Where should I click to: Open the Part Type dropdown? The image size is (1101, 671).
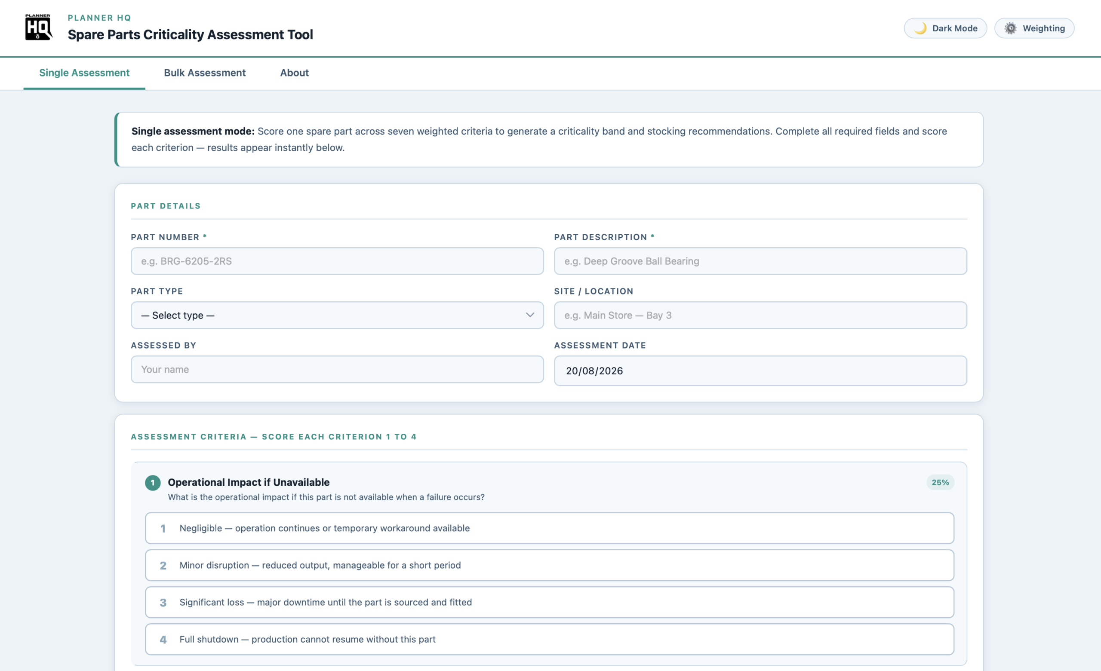pyautogui.click(x=337, y=315)
